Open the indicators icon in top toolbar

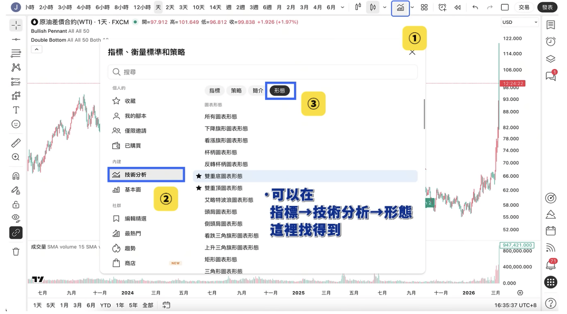[400, 7]
